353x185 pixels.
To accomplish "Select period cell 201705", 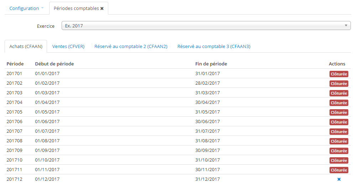I will coord(14,112).
